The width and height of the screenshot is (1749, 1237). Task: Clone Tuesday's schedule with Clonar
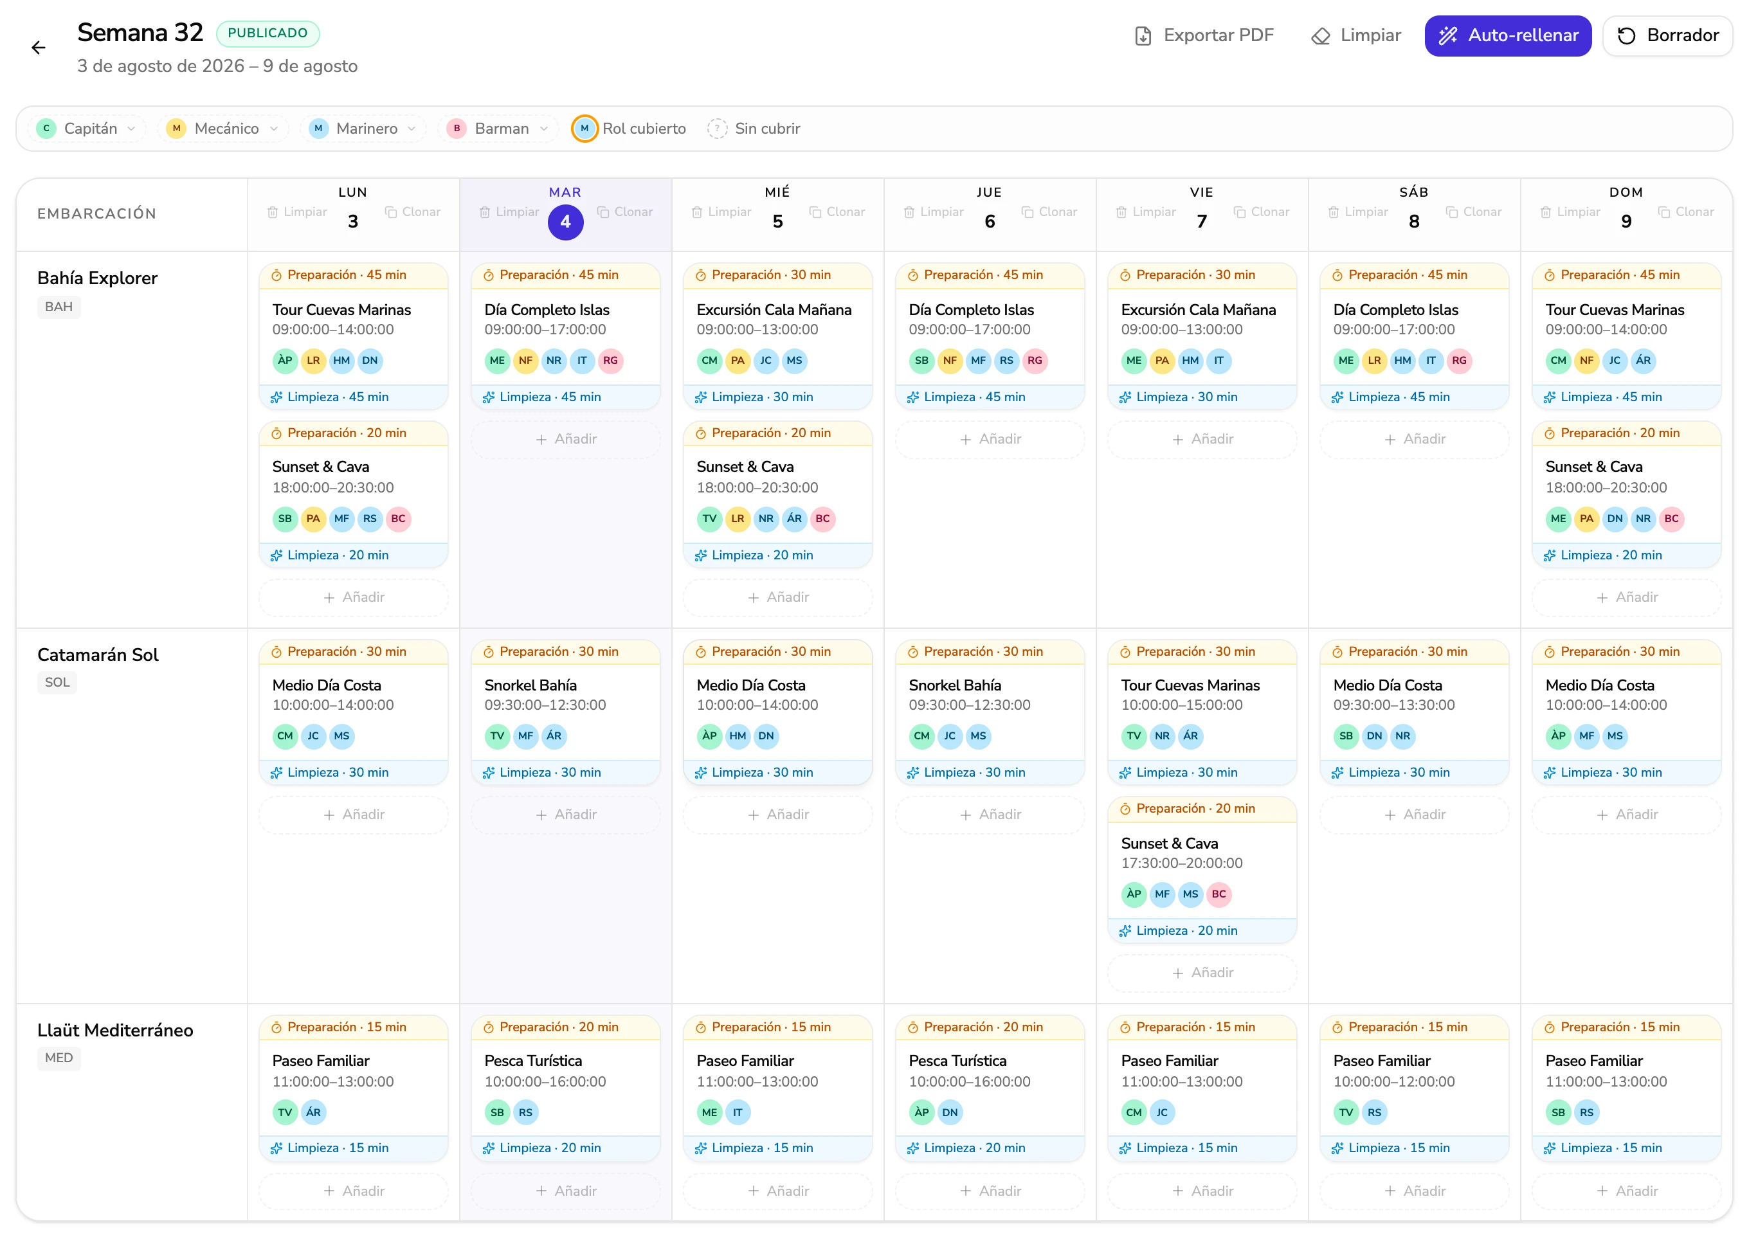(624, 213)
